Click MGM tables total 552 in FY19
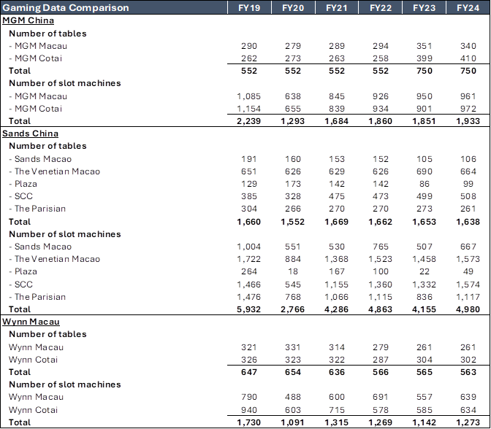 pos(249,71)
